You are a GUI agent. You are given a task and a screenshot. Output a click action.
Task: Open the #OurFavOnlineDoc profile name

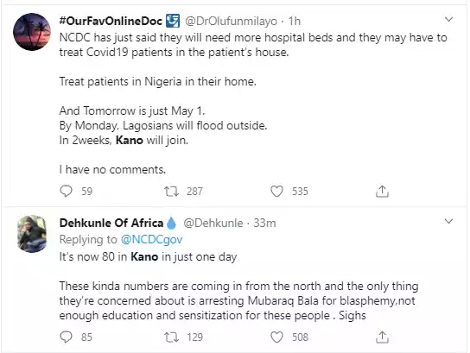111,21
